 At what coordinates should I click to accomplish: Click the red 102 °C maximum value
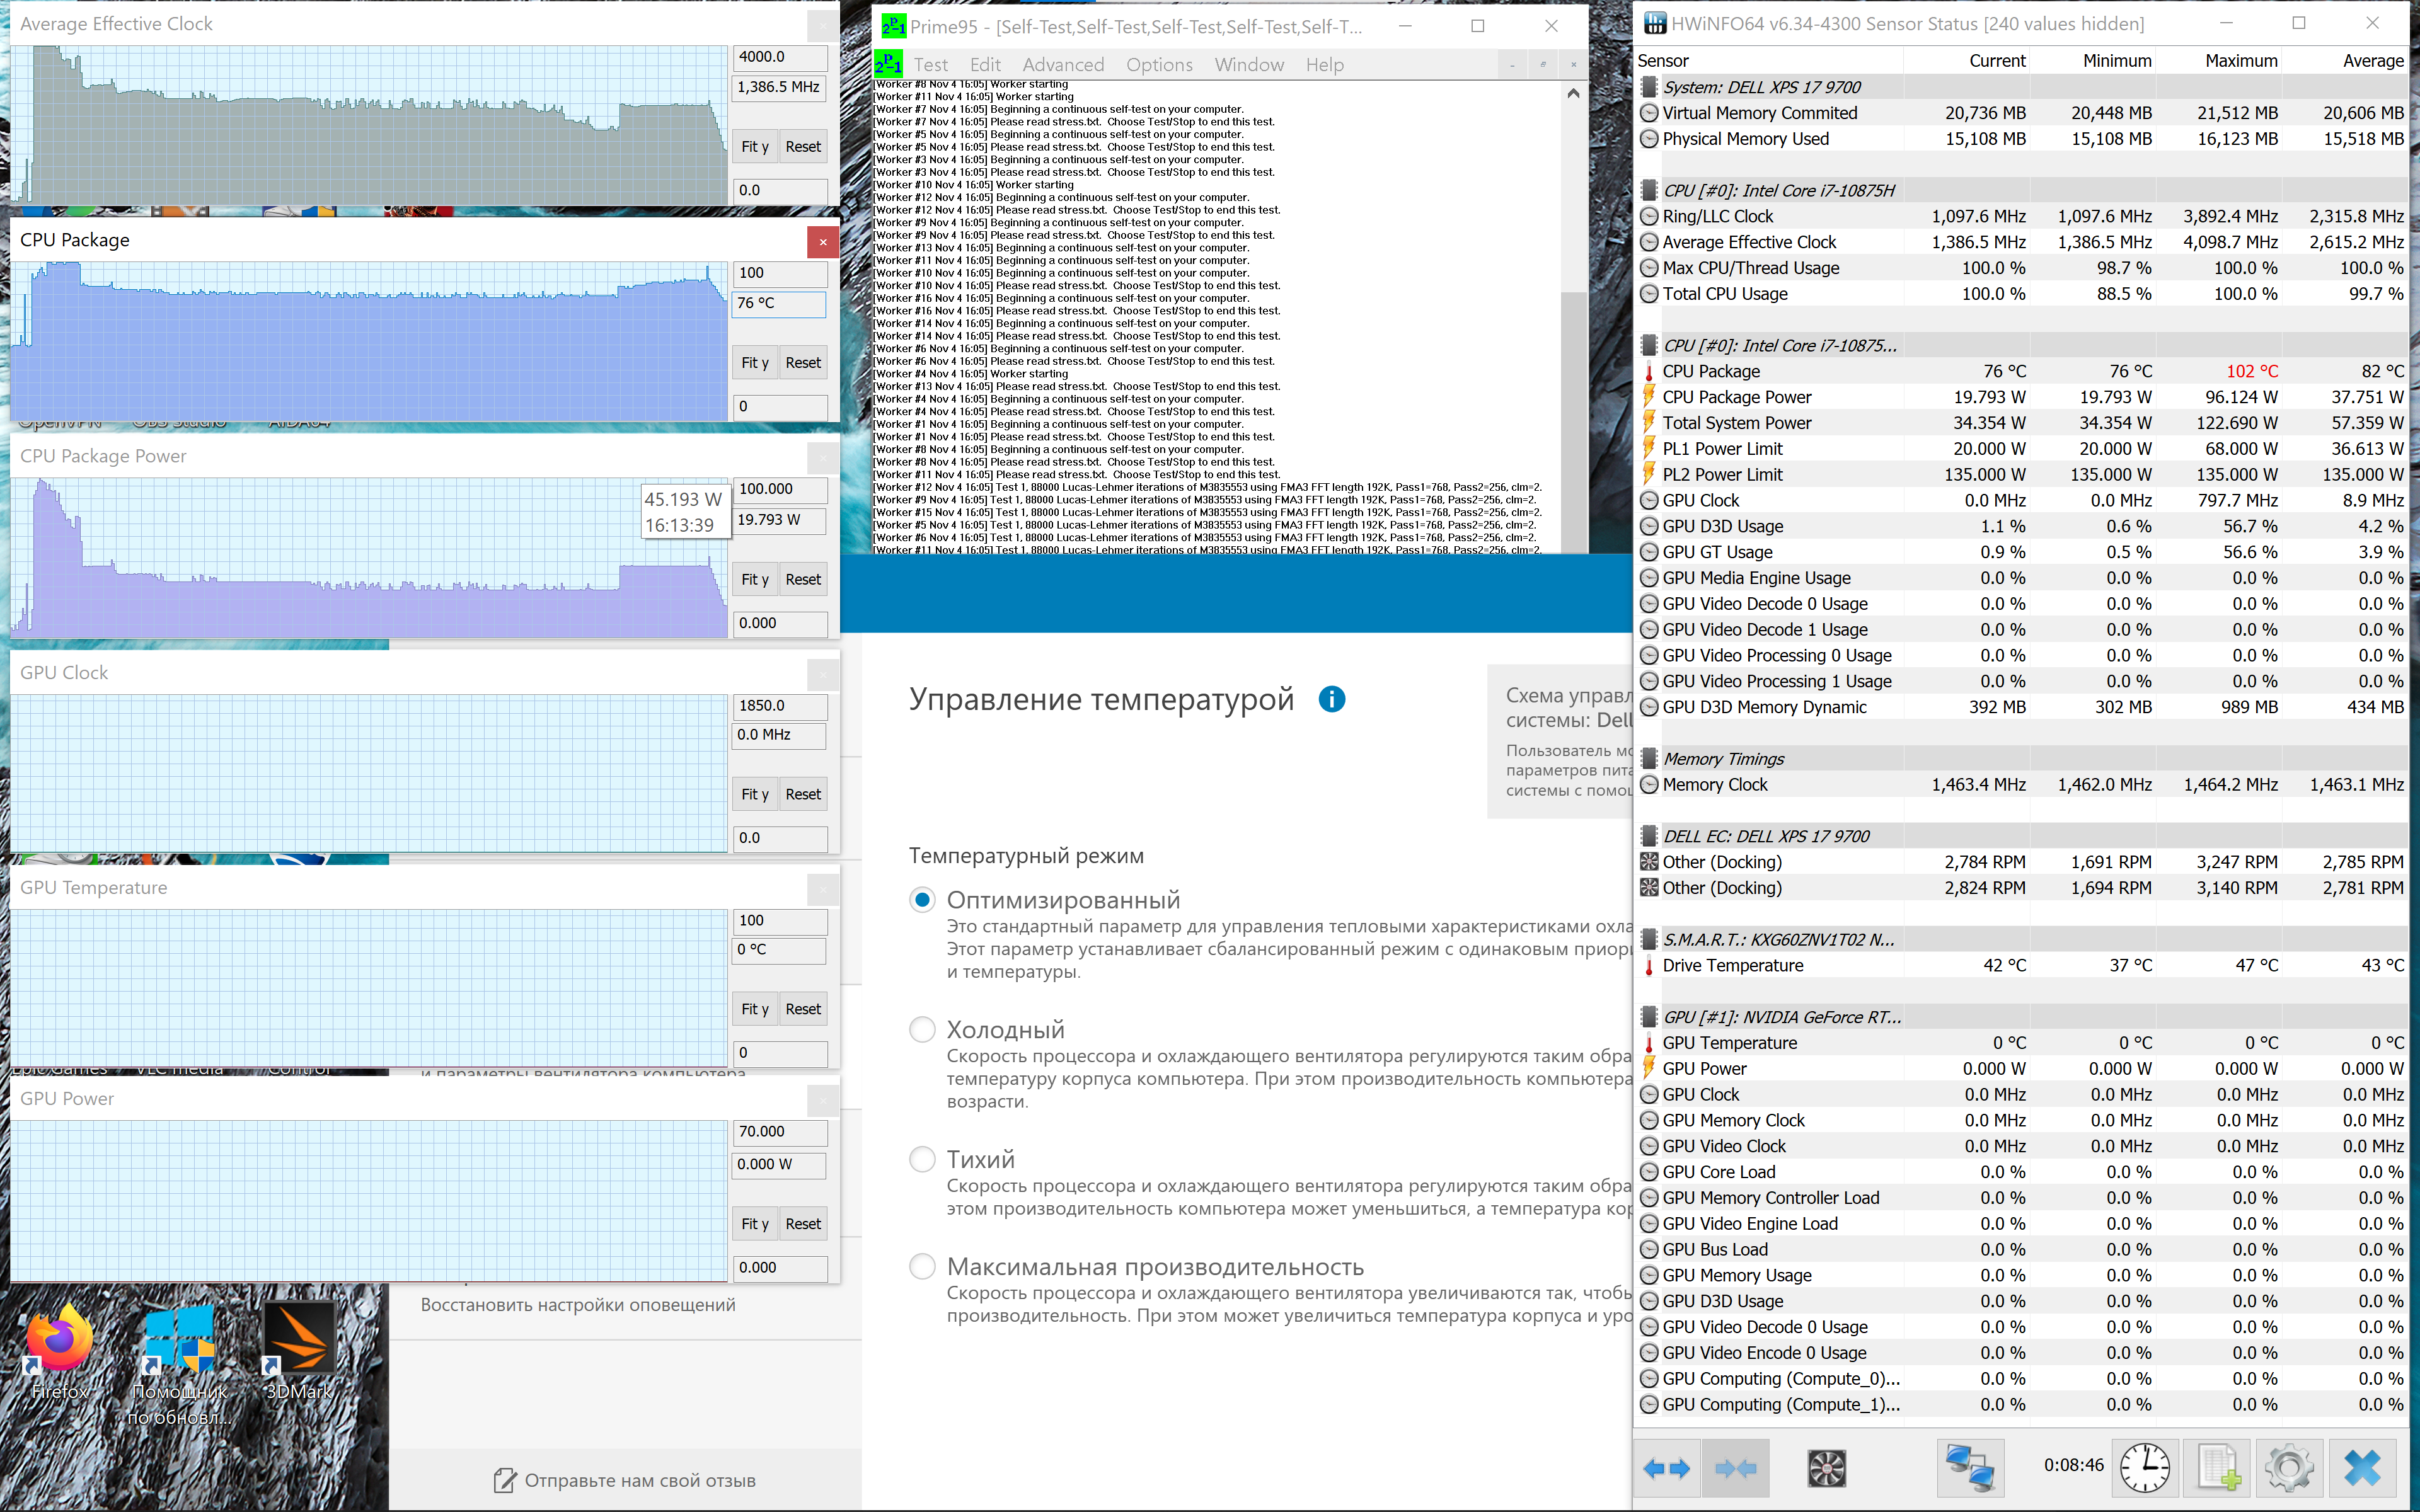tap(2252, 372)
